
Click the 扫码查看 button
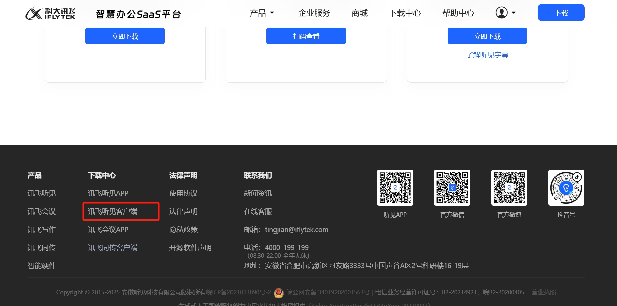[x=306, y=36]
